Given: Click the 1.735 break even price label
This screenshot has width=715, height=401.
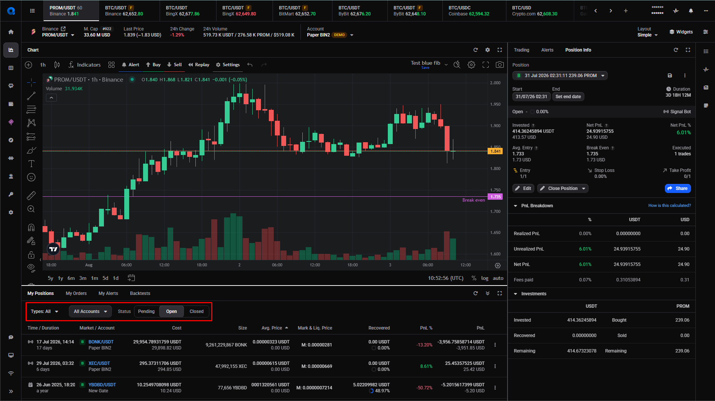Looking at the screenshot, I should (495, 197).
